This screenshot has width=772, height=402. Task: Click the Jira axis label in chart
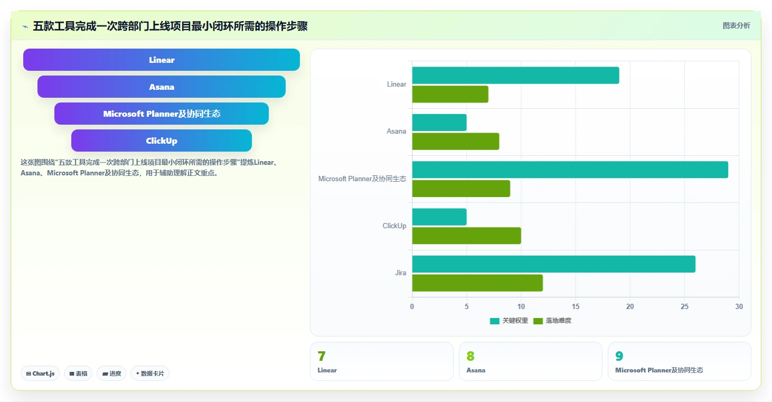(401, 273)
